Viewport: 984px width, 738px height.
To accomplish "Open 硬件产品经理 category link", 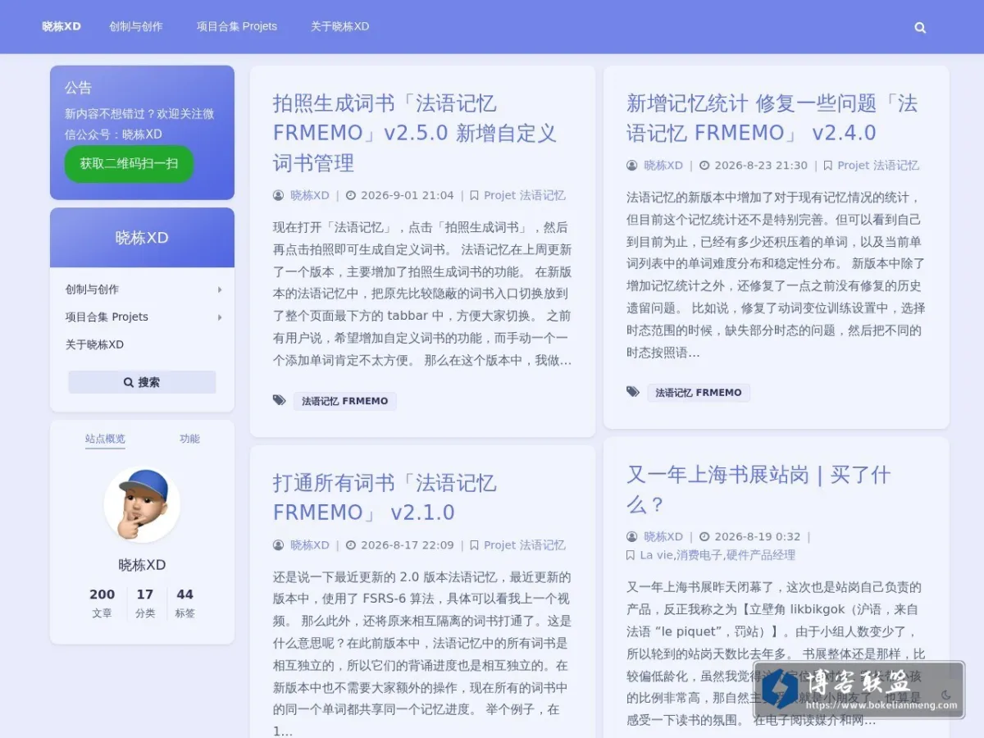I will pos(761,554).
